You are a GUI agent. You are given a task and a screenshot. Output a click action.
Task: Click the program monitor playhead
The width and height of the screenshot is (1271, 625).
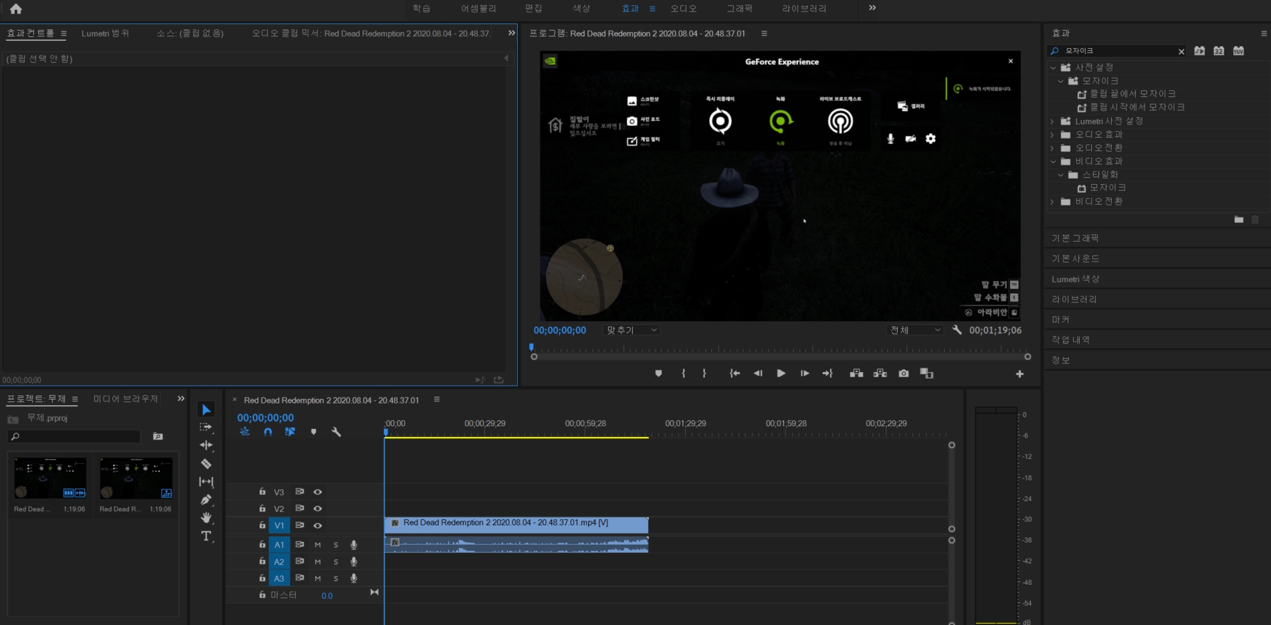[532, 347]
